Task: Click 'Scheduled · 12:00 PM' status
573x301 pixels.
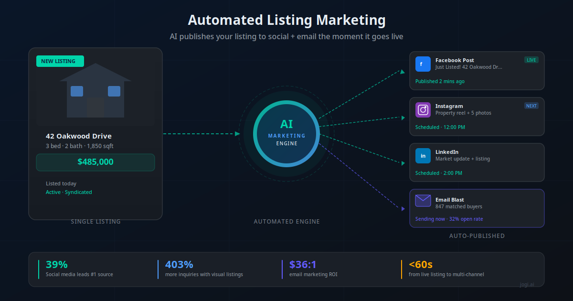Action: point(440,127)
